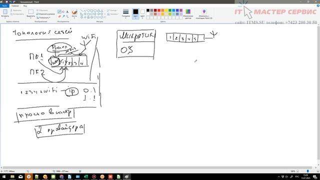
Task: Open Edit with Paint 3D
Action: (x=204, y=13)
